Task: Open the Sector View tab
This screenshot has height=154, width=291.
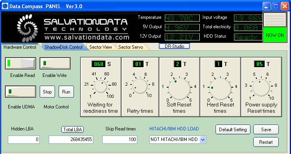Action: coord(101,47)
